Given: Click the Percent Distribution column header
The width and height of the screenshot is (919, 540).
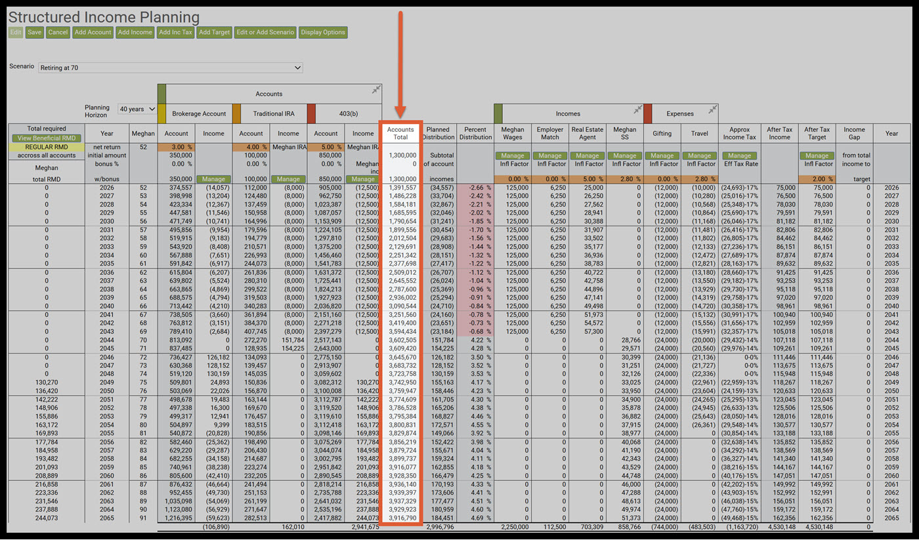Looking at the screenshot, I should pos(475,133).
